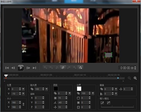This screenshot has height=112, width=141.
Task: Open the shadow opacity slider dropdown
Action: click(70, 93)
